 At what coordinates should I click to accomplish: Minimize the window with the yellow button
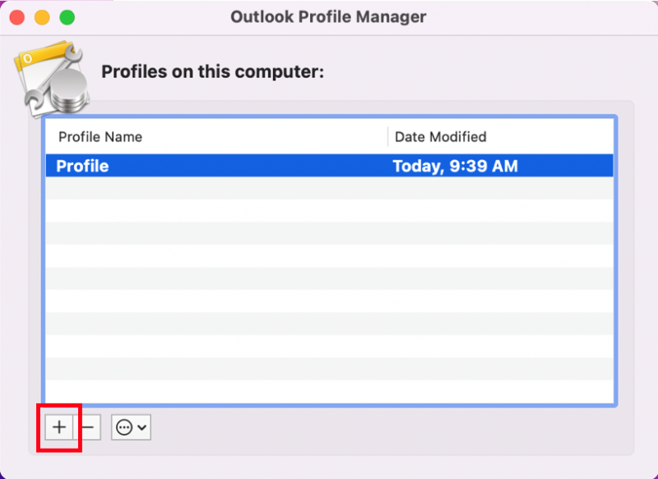[42, 17]
